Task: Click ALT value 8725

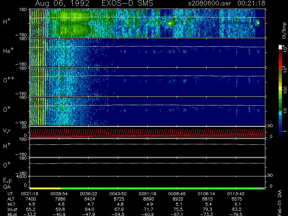Action: (119, 199)
